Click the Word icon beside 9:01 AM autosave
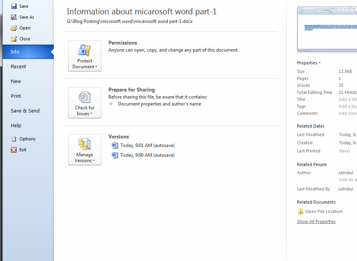The width and height of the screenshot is (357, 261). (115, 145)
